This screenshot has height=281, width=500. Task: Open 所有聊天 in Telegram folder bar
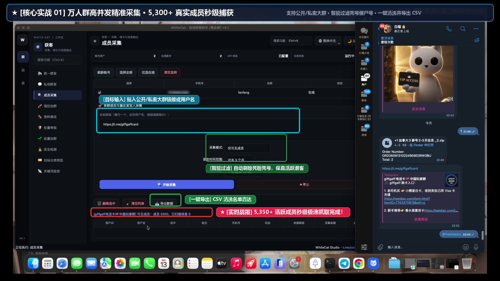(x=364, y=33)
